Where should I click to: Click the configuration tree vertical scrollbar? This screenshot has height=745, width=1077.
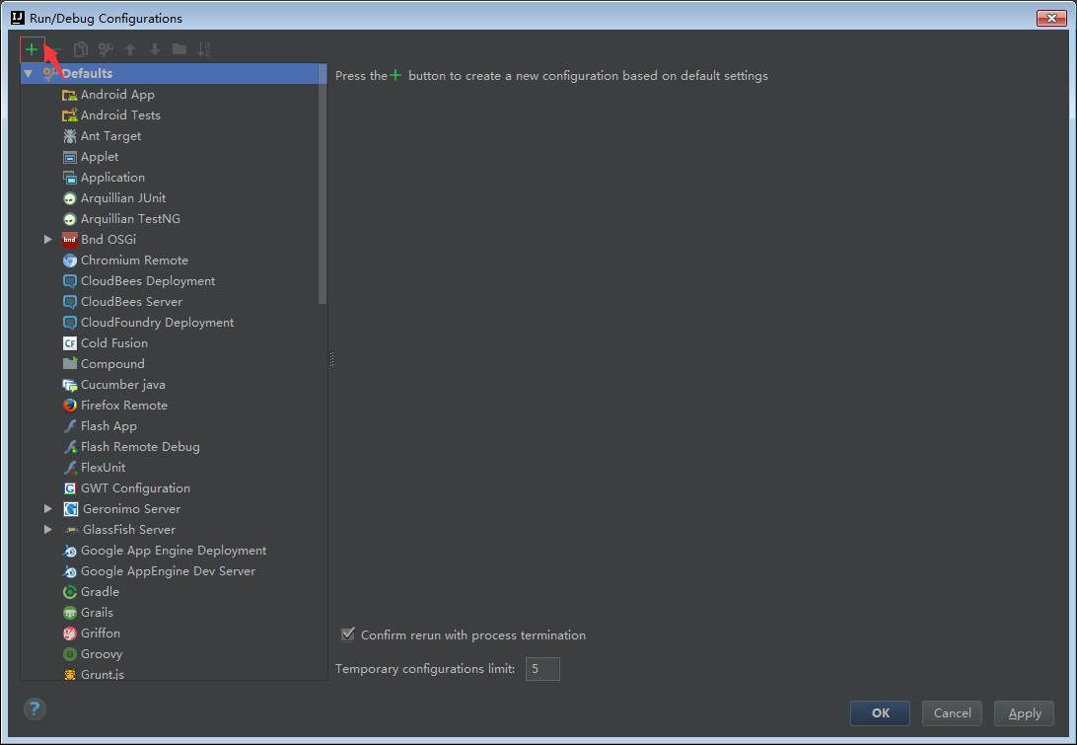(323, 185)
